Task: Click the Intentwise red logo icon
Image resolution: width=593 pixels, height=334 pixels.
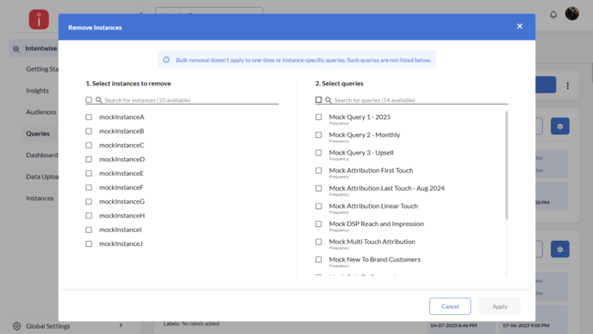Action: pyautogui.click(x=39, y=19)
